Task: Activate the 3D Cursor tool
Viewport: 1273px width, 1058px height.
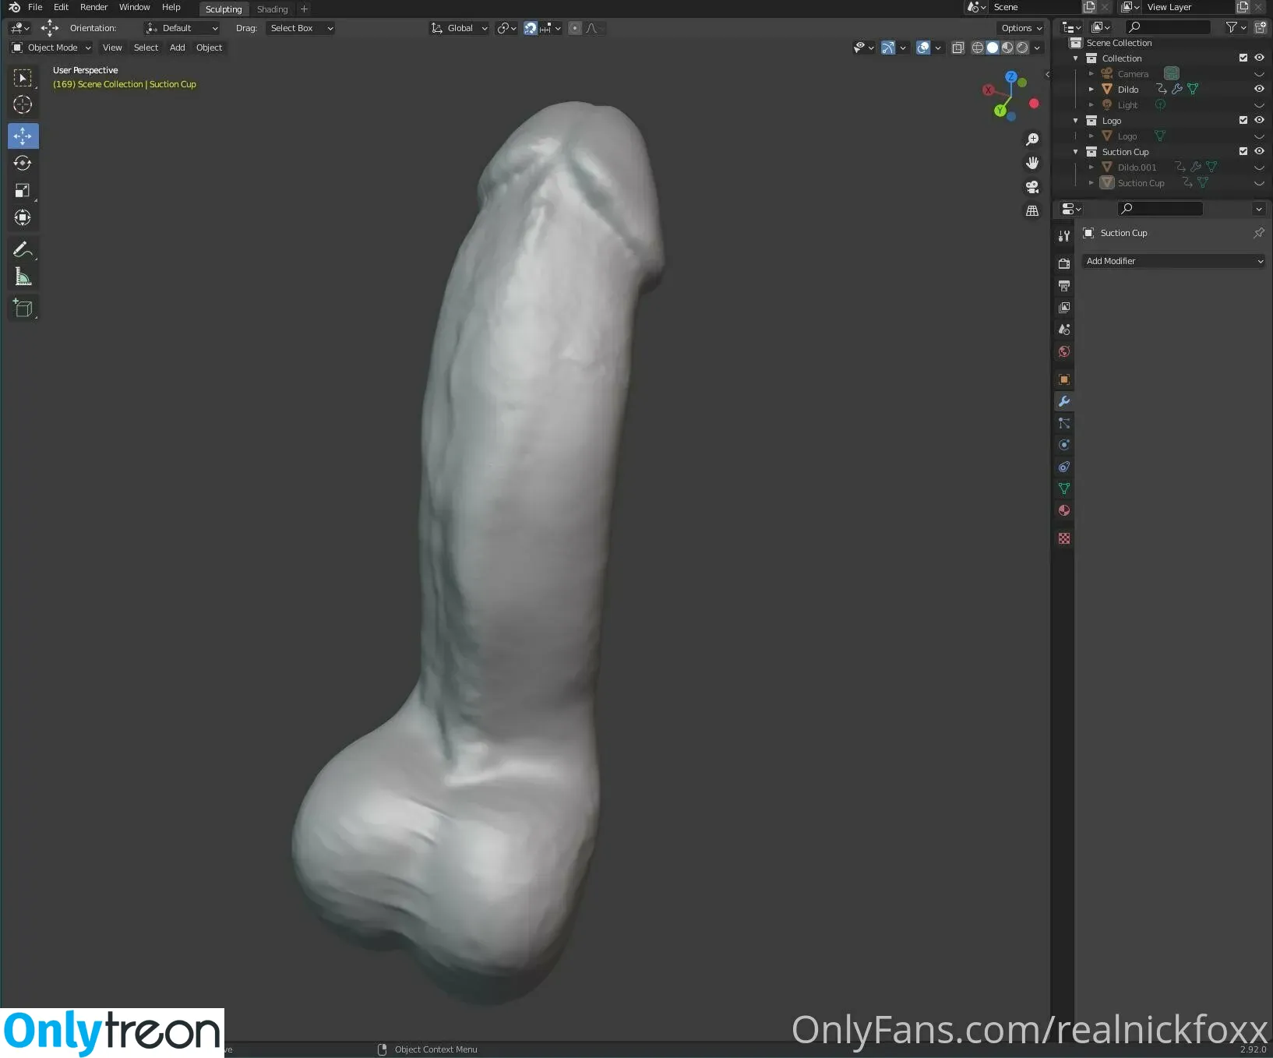Action: (x=23, y=104)
